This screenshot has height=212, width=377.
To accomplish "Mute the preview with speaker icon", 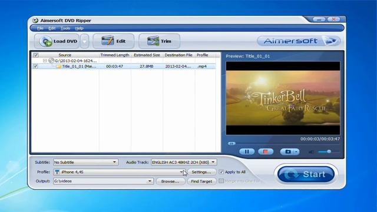I will pyautogui.click(x=311, y=152).
